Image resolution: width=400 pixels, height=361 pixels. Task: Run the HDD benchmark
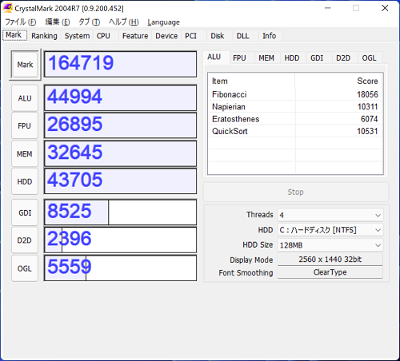click(x=25, y=181)
